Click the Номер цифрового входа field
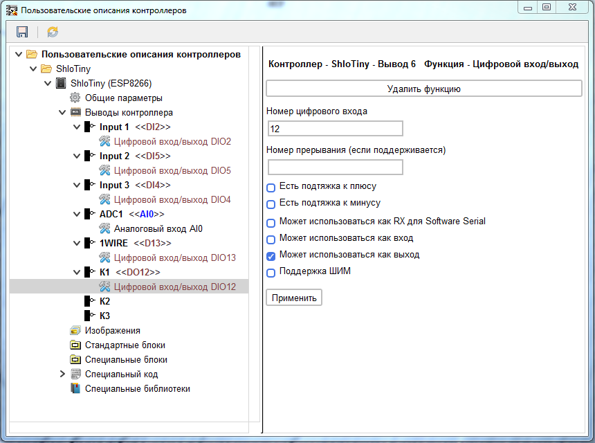 335,129
